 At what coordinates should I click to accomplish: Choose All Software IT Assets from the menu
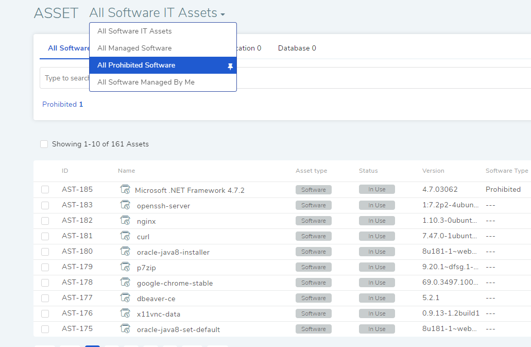[163, 31]
